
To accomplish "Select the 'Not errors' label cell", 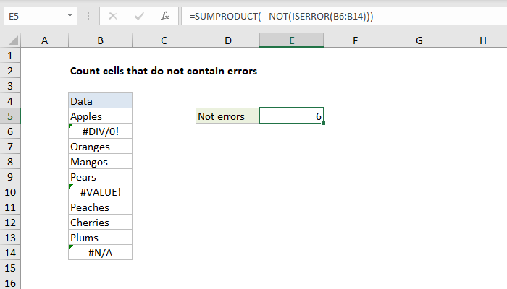I will coord(227,116).
